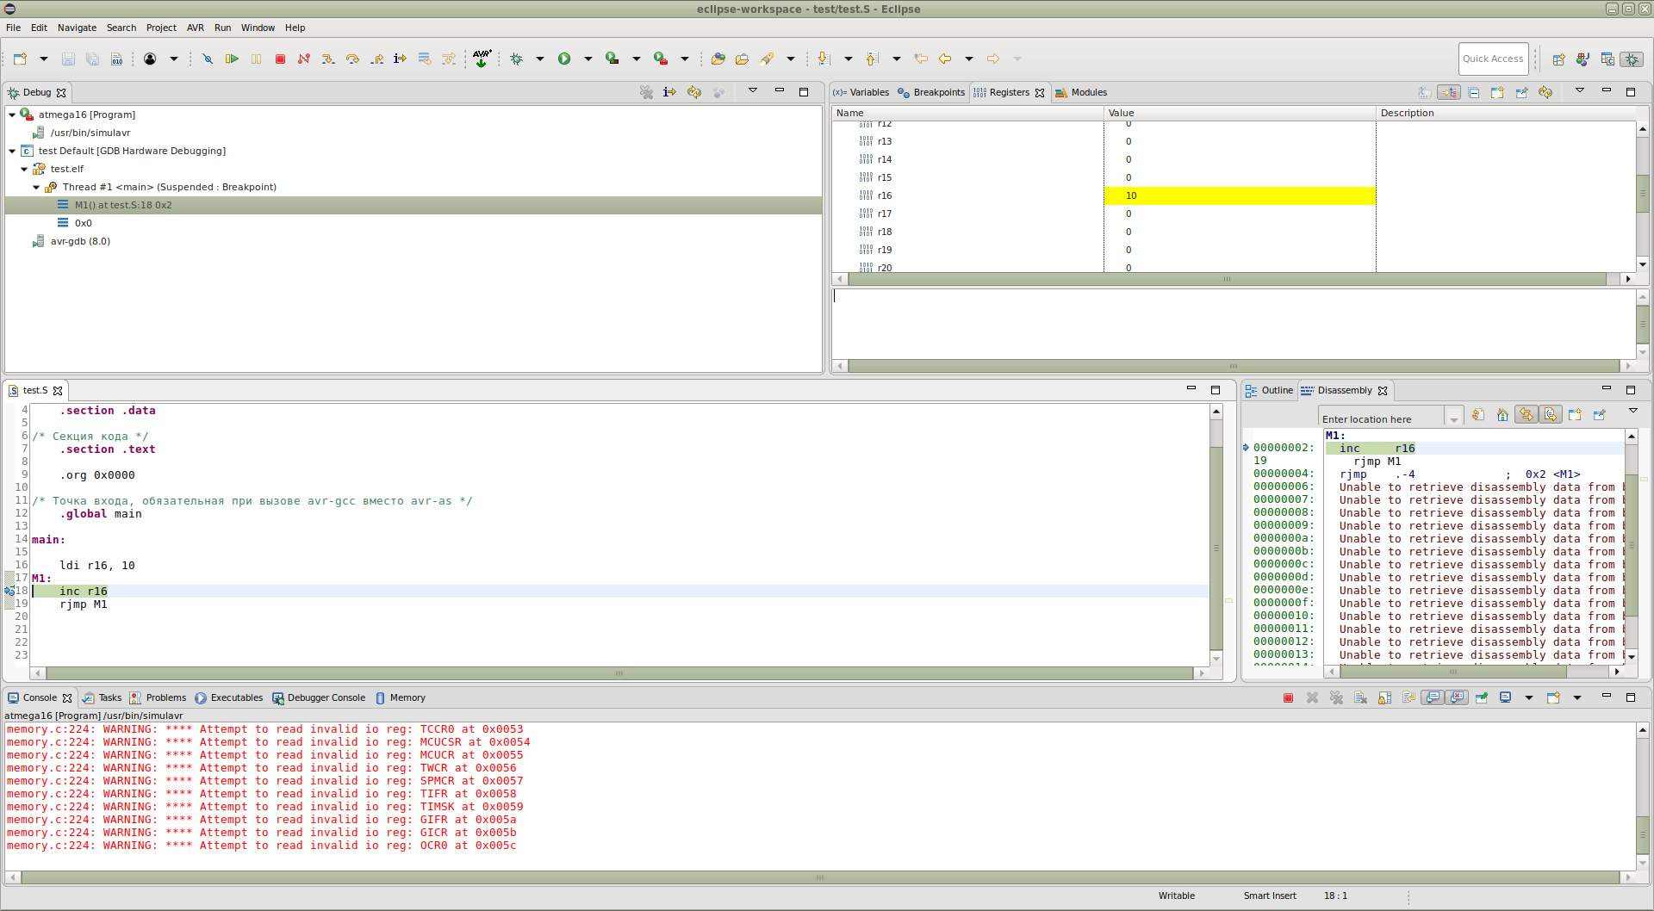This screenshot has width=1654, height=911.
Task: Click the Step Into icon
Action: [328, 59]
